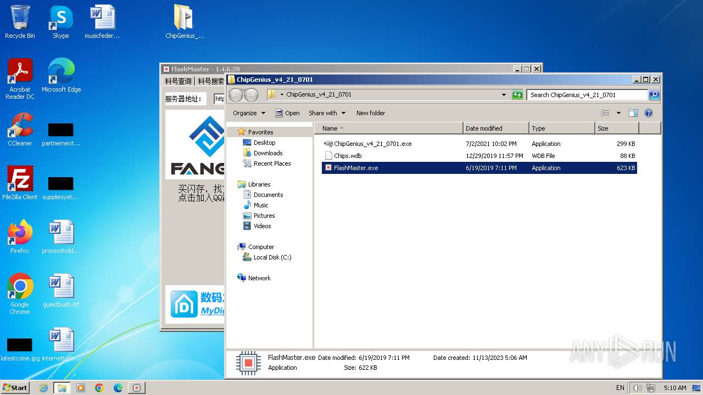The height and width of the screenshot is (395, 703).
Task: Open Edge from the taskbar
Action: 118,388
